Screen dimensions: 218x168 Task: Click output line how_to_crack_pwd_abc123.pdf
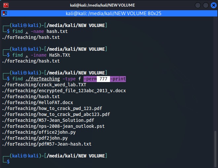pyautogui.click(x=56, y=114)
